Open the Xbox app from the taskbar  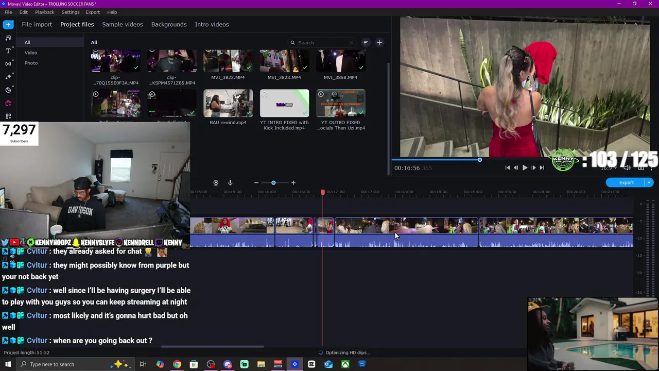pyautogui.click(x=345, y=364)
